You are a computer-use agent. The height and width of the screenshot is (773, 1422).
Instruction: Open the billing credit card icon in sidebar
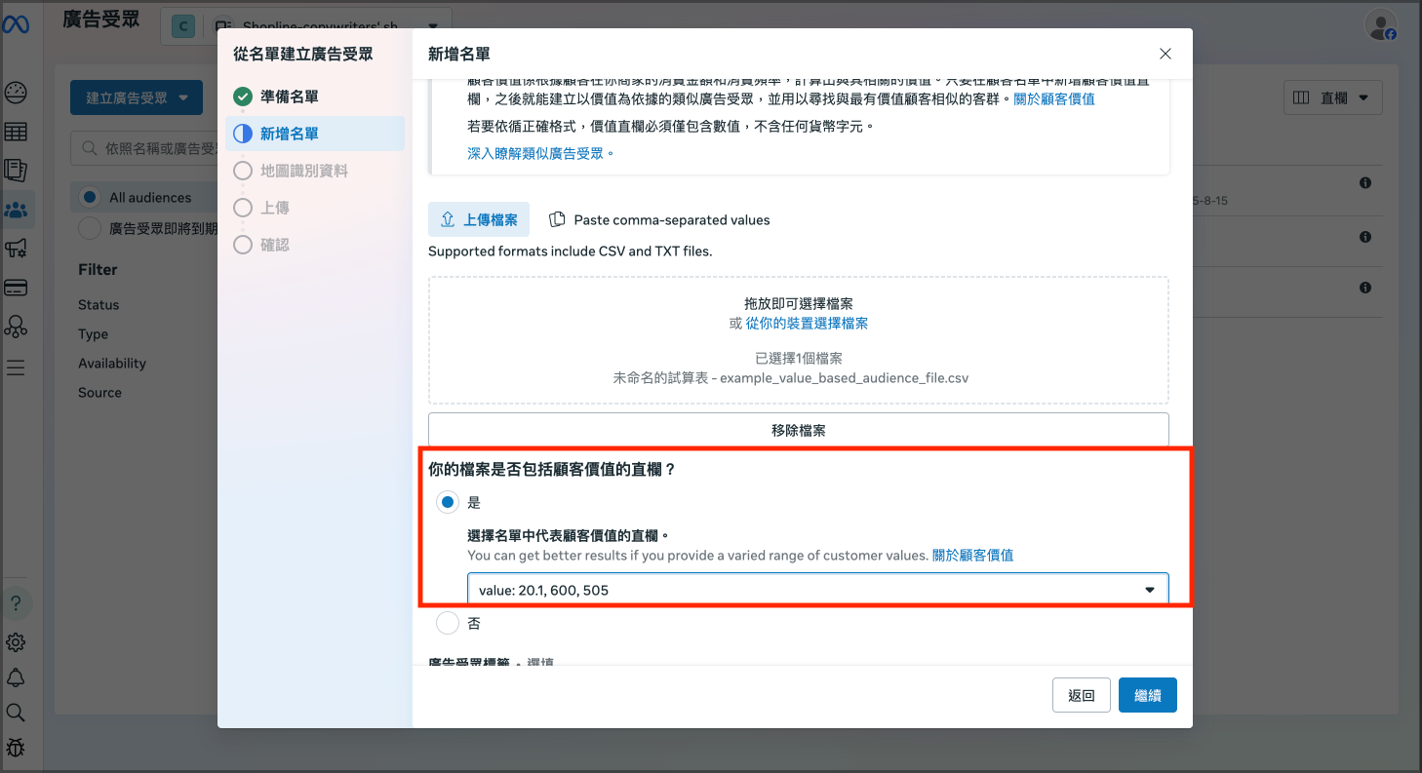click(16, 288)
